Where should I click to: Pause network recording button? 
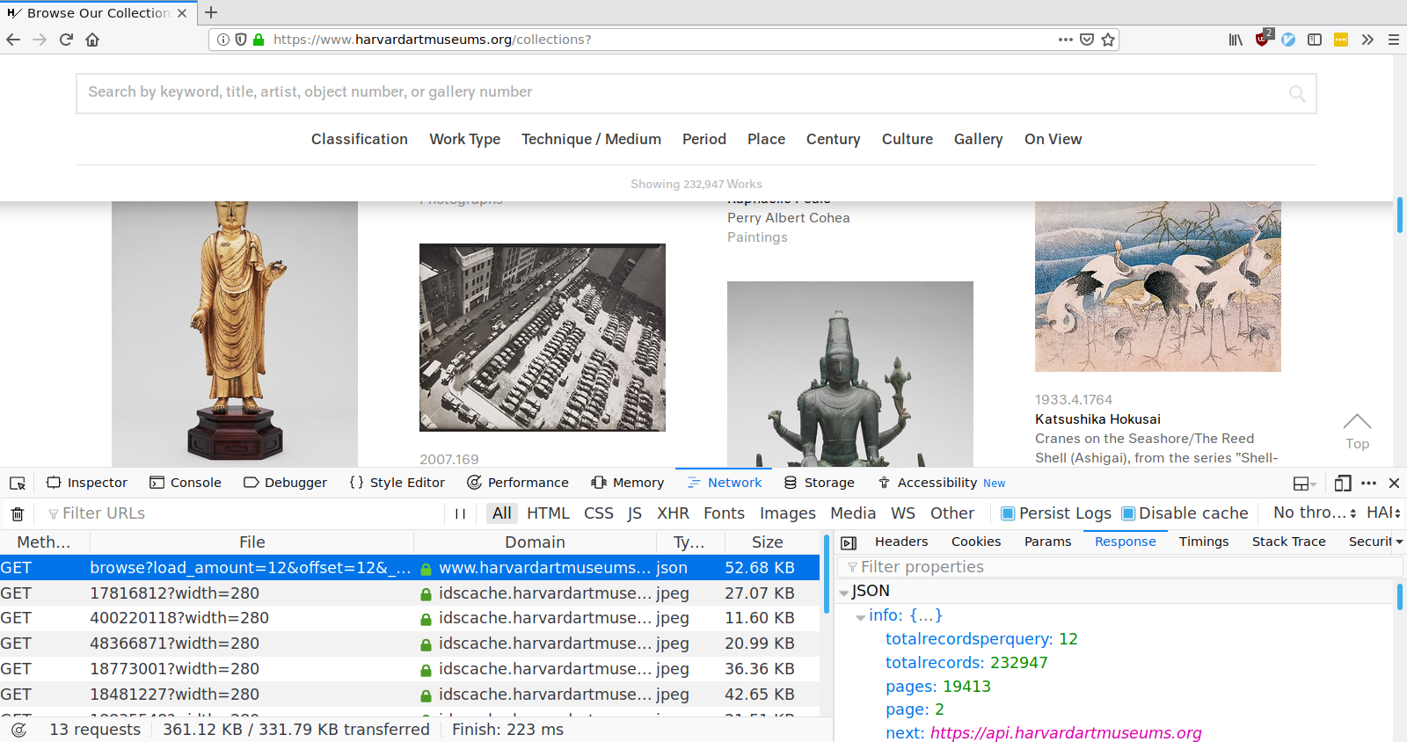(460, 514)
